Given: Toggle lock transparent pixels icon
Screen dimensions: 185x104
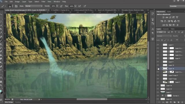Looking at the screenshot, I should click(162, 40).
